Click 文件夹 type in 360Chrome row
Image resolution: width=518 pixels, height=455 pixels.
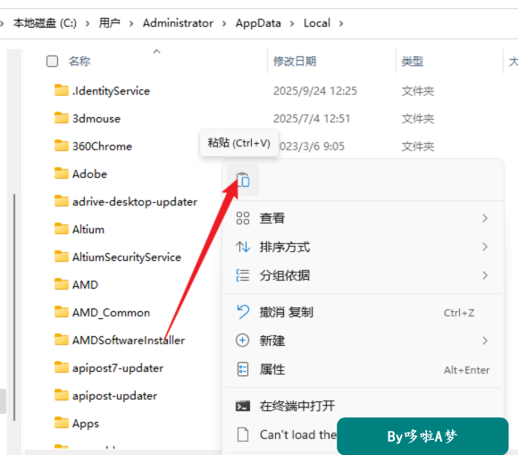418,147
